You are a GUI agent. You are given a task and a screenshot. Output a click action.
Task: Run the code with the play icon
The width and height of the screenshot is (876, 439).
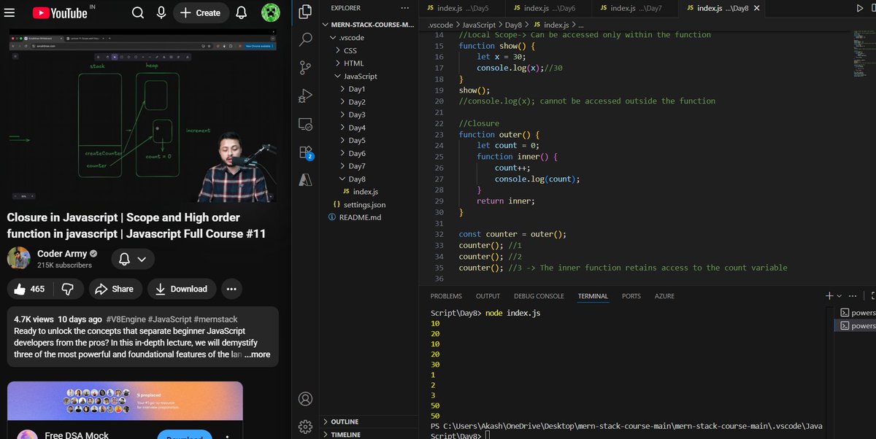[861, 8]
